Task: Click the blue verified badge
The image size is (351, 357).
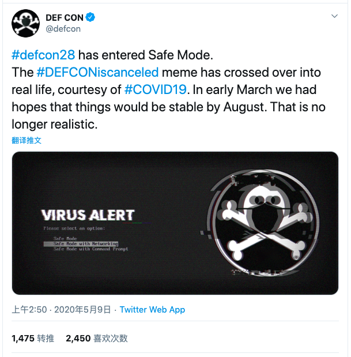Action: pyautogui.click(x=90, y=17)
